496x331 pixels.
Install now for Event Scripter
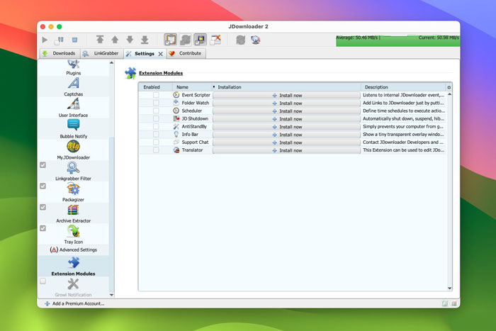pos(286,95)
